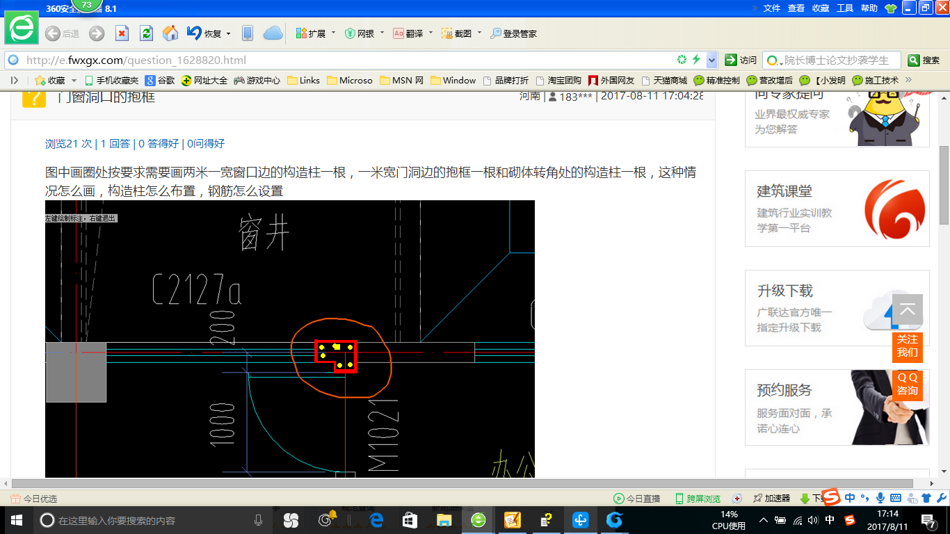Open the 收藏 menu in title bar

pos(821,8)
